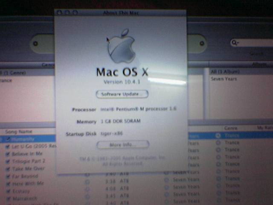Select Seven Years in the Album browser pane

point(224,79)
